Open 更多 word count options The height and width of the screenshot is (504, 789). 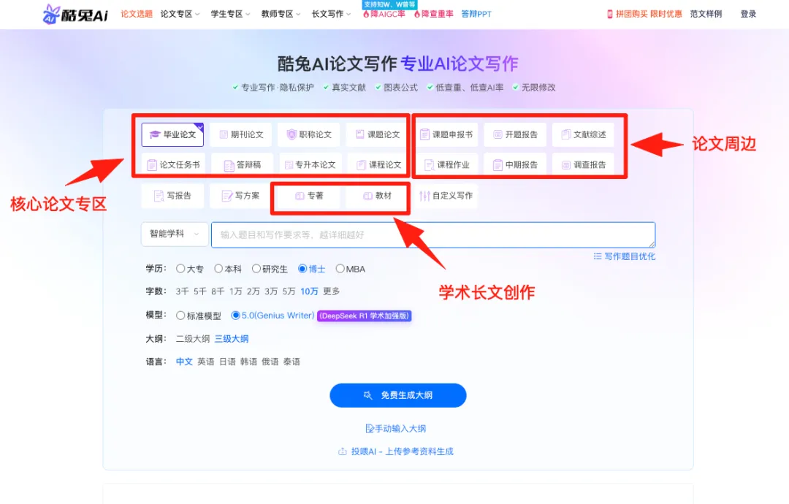pos(331,291)
